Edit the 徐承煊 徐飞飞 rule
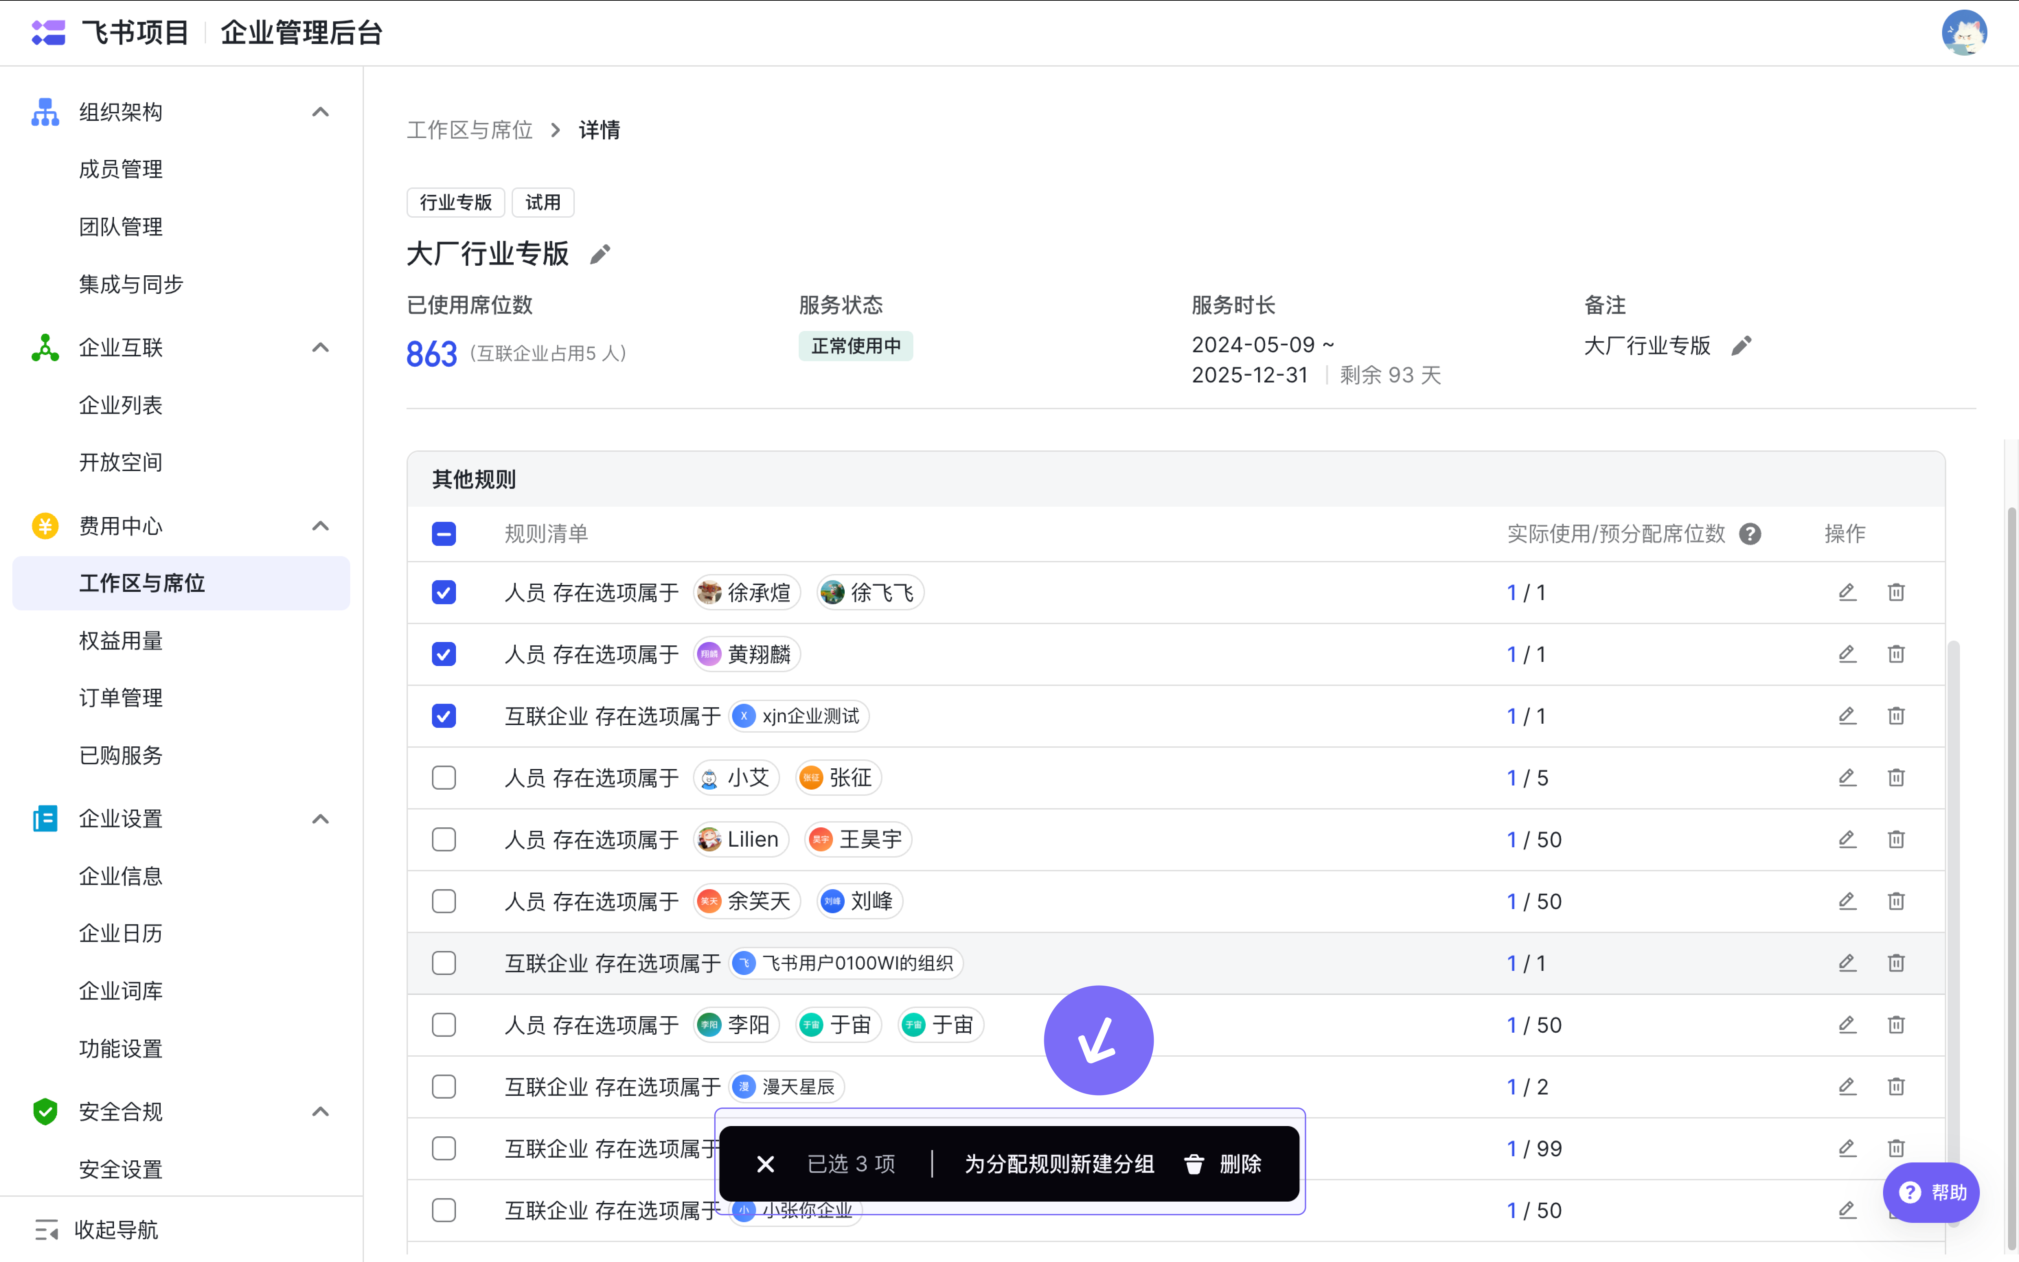Screen dimensions: 2019x1262 coord(1847,593)
